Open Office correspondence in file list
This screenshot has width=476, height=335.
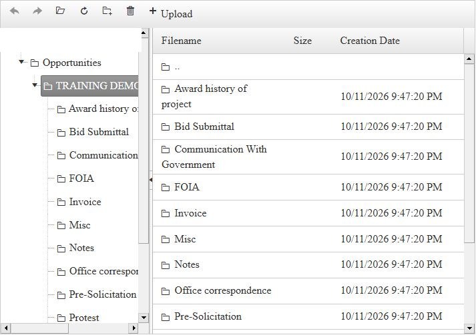pos(308,291)
